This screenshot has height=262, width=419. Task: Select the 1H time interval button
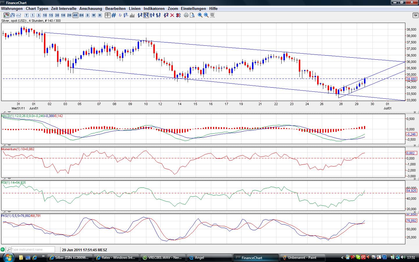tap(63, 15)
